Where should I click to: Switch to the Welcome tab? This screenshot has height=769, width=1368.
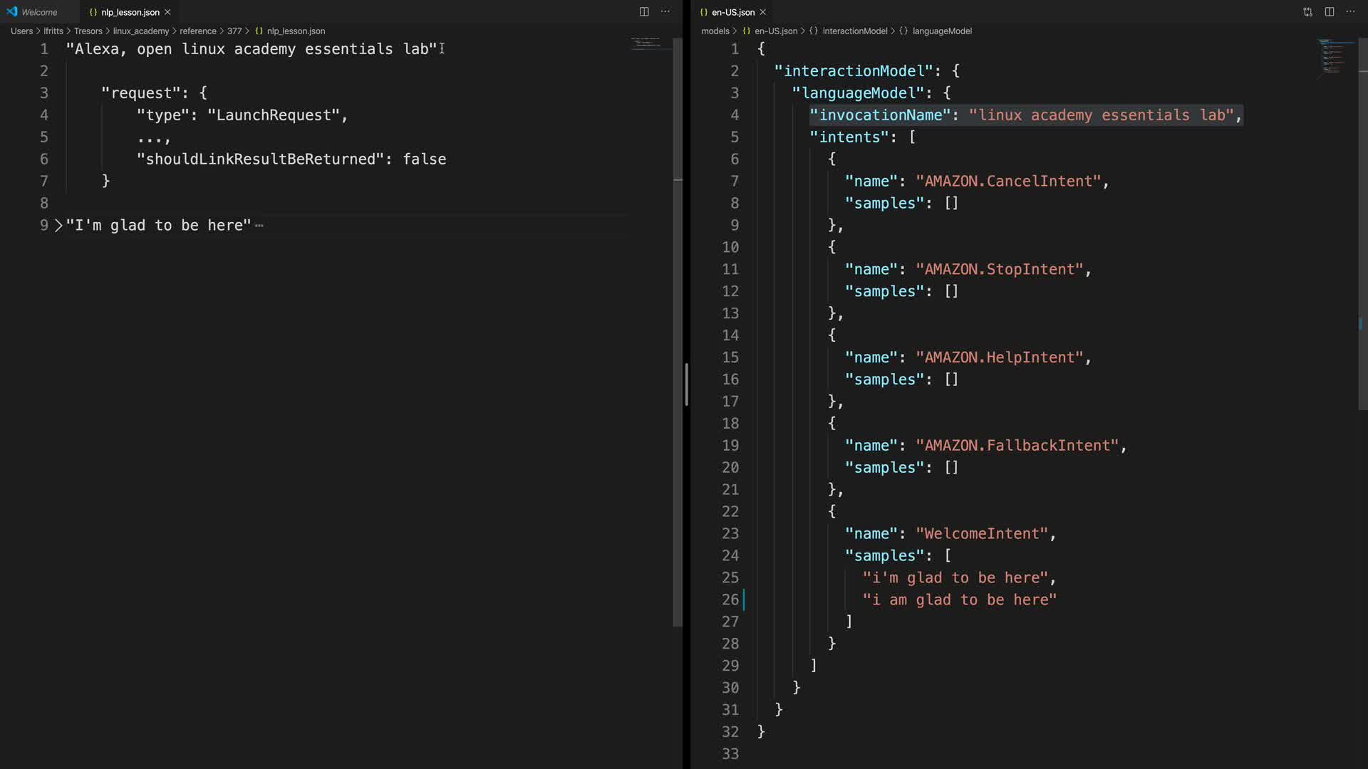pos(39,12)
